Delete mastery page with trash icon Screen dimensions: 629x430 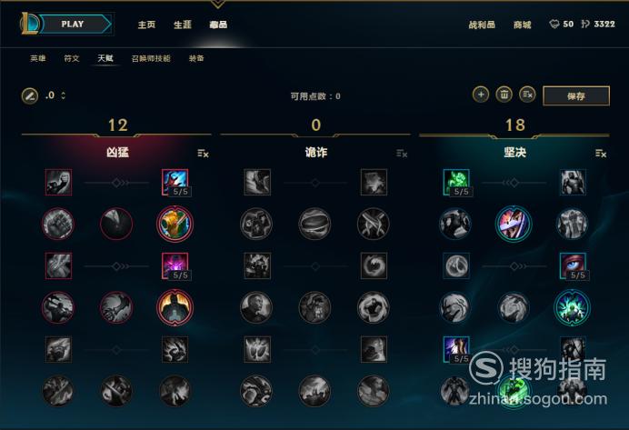click(504, 95)
